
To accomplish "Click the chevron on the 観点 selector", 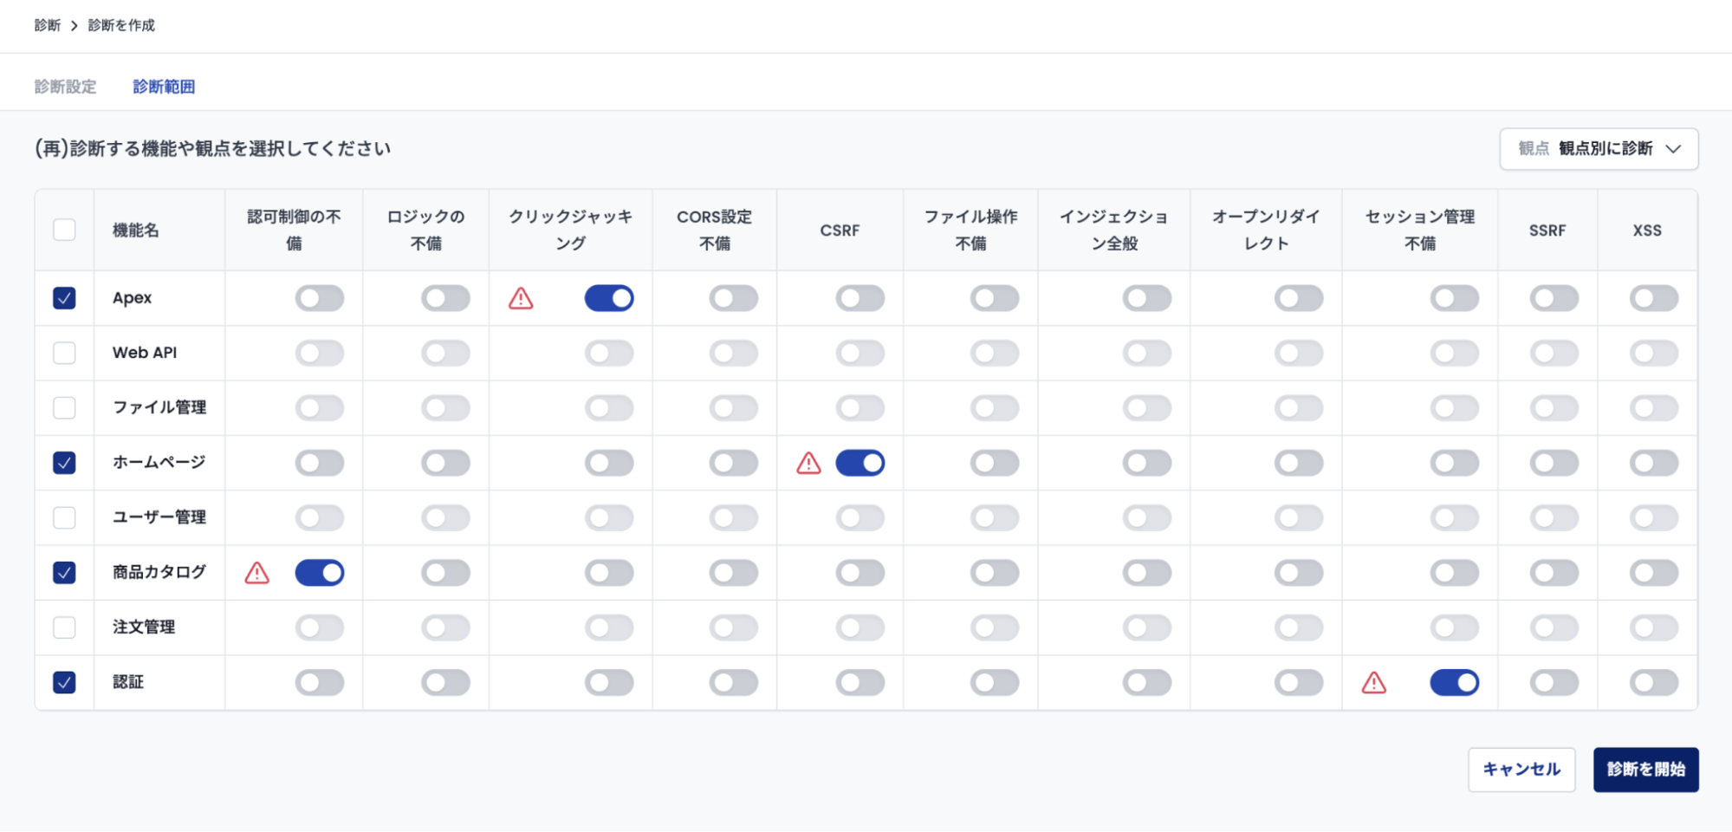I will click(x=1673, y=148).
